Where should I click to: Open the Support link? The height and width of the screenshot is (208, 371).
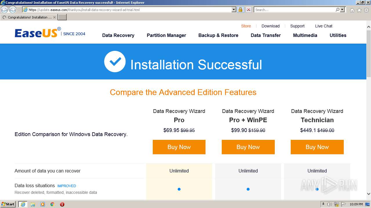pos(297,26)
